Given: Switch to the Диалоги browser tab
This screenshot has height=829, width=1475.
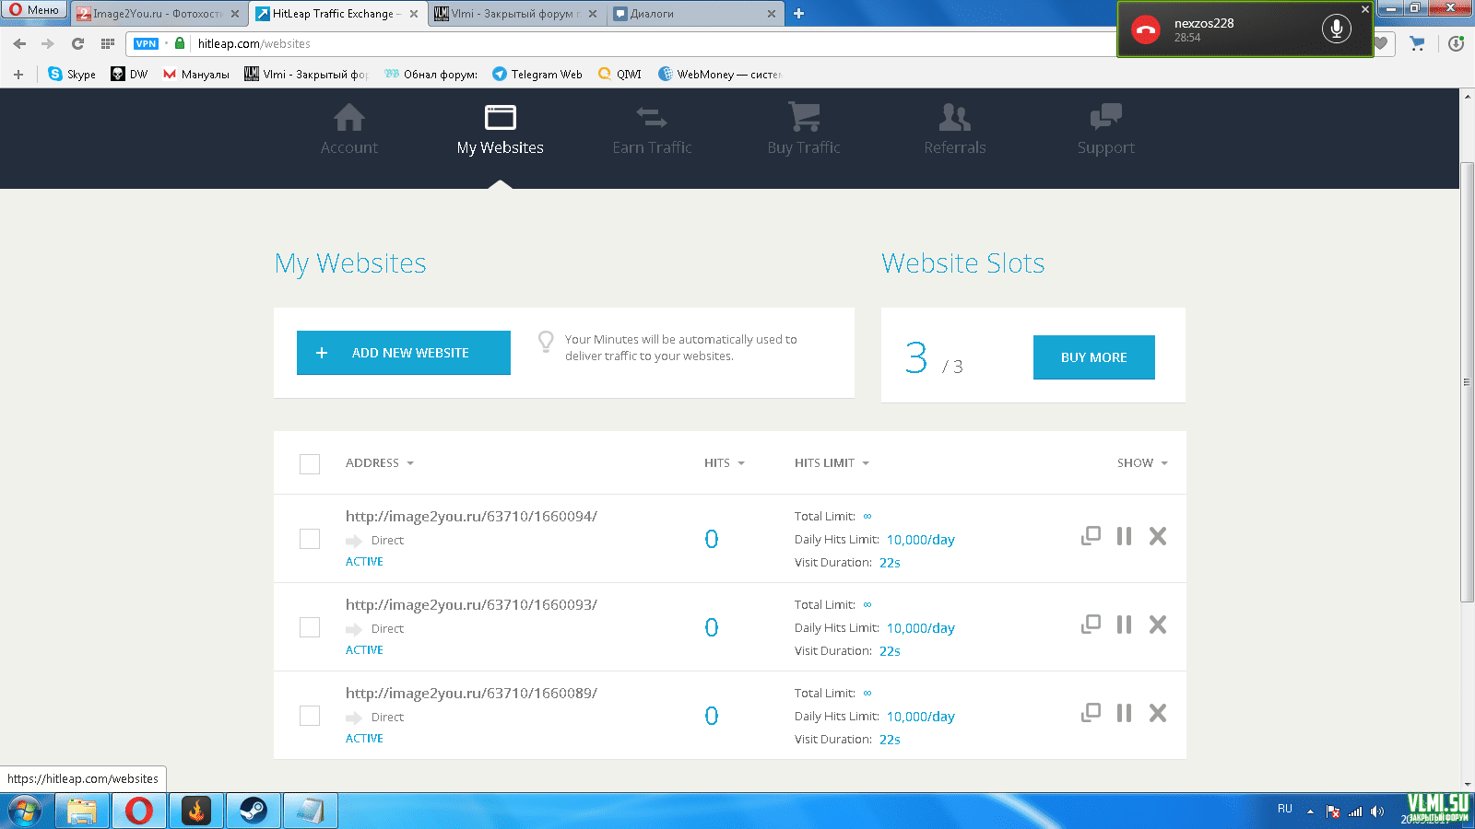Looking at the screenshot, I should 691,14.
